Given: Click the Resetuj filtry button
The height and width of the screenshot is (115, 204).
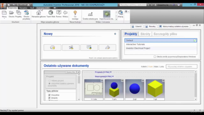Looking at the screenshot, I should coord(71,72).
